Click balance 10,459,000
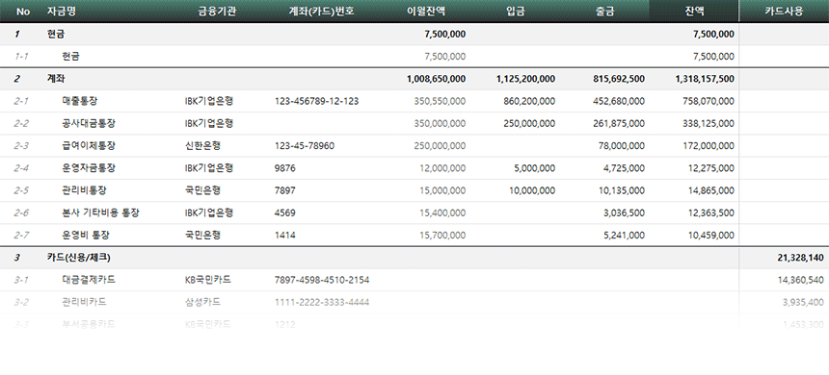 click(x=710, y=236)
